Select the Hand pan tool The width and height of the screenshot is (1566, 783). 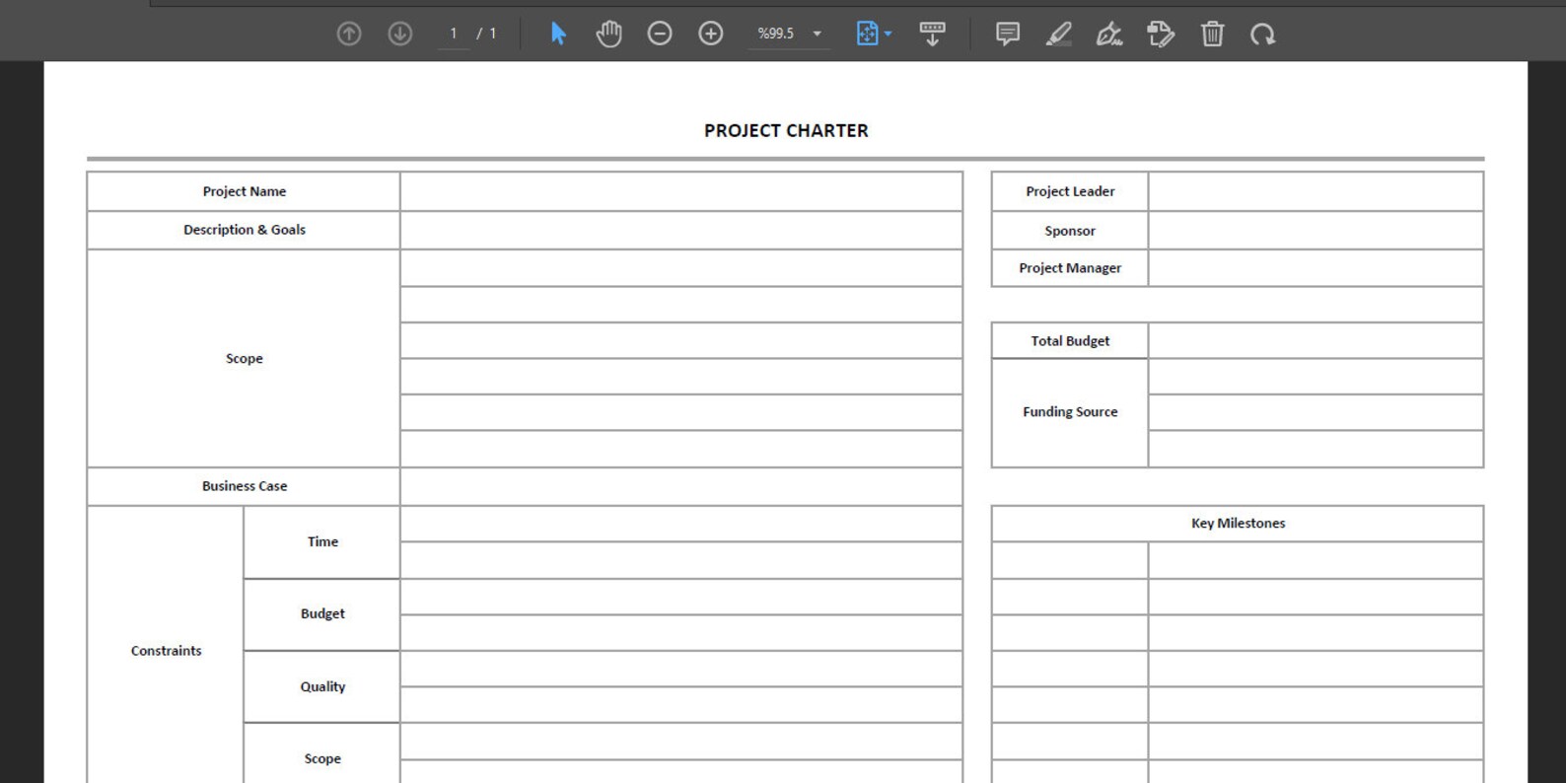coord(609,34)
